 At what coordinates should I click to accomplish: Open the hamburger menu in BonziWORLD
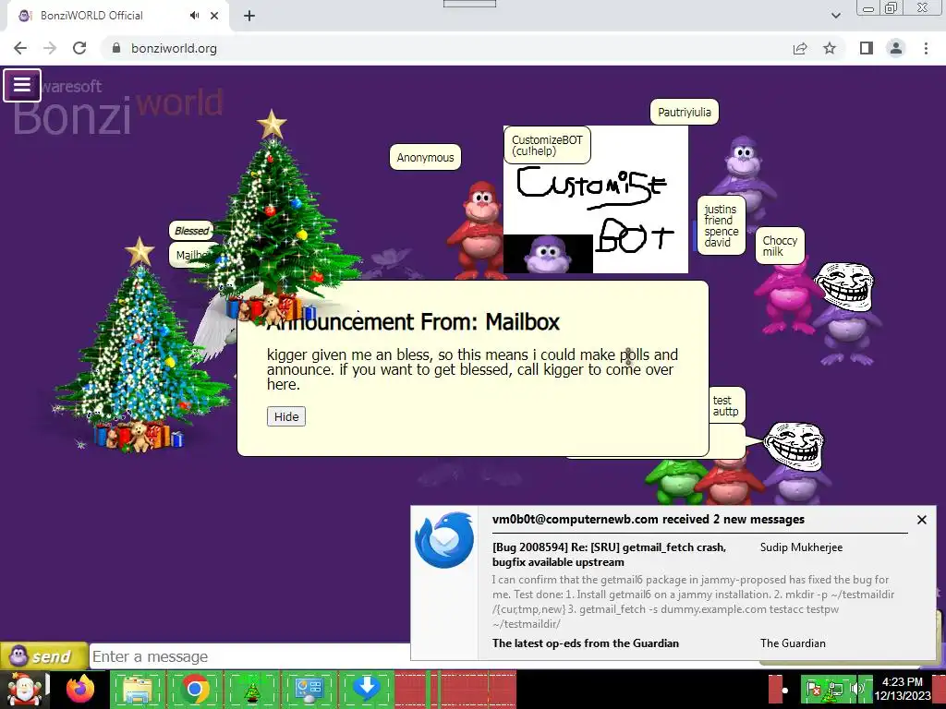[22, 85]
